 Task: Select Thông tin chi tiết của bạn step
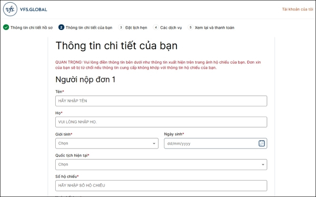tap(89, 28)
